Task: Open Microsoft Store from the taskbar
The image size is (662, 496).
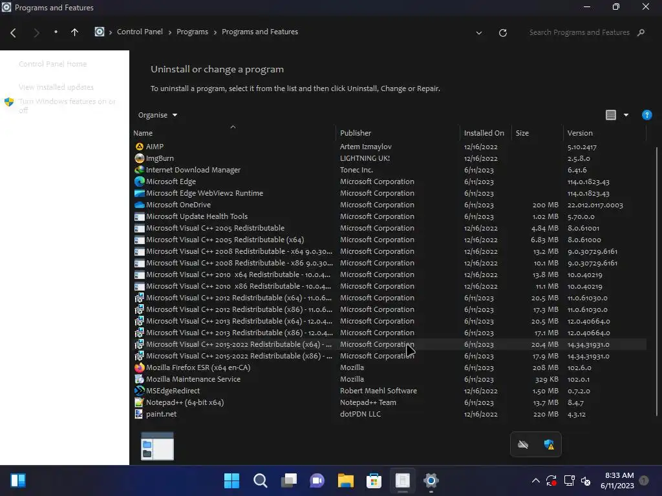Action: click(x=374, y=480)
